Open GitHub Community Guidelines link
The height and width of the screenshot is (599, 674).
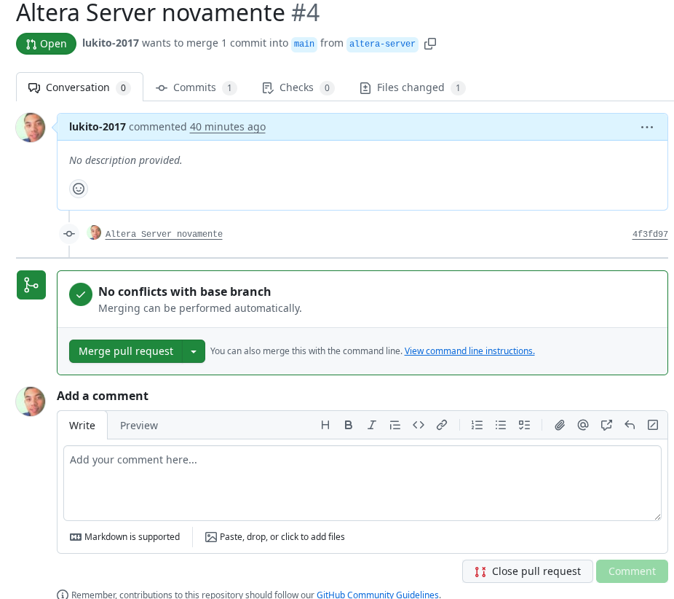click(378, 595)
